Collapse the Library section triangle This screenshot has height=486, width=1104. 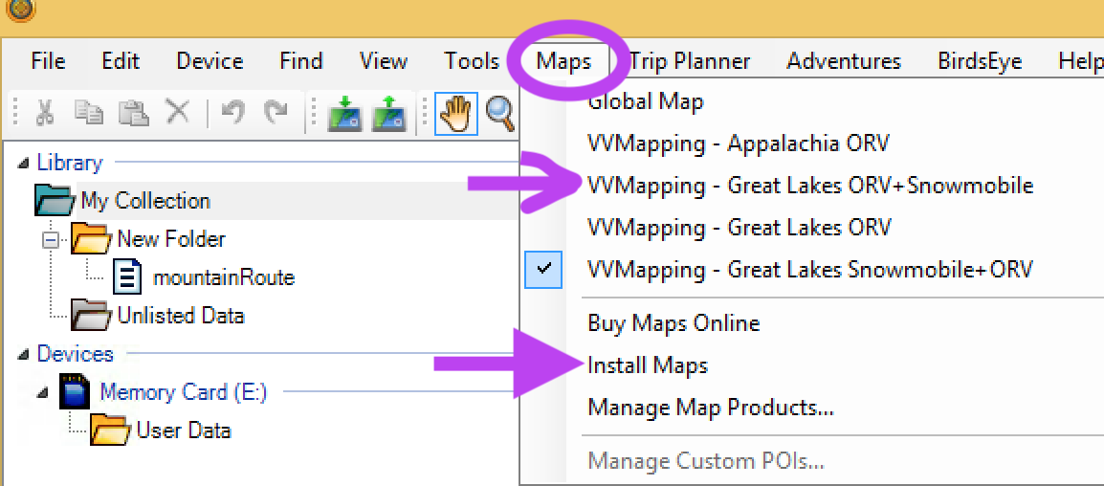(x=25, y=164)
